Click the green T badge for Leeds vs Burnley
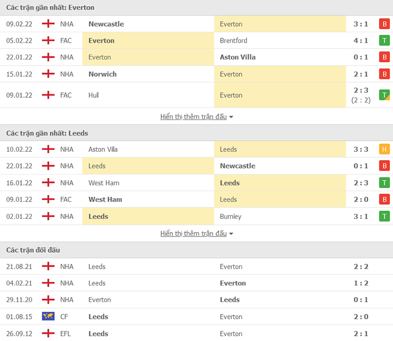393x341 pixels. pyautogui.click(x=384, y=216)
